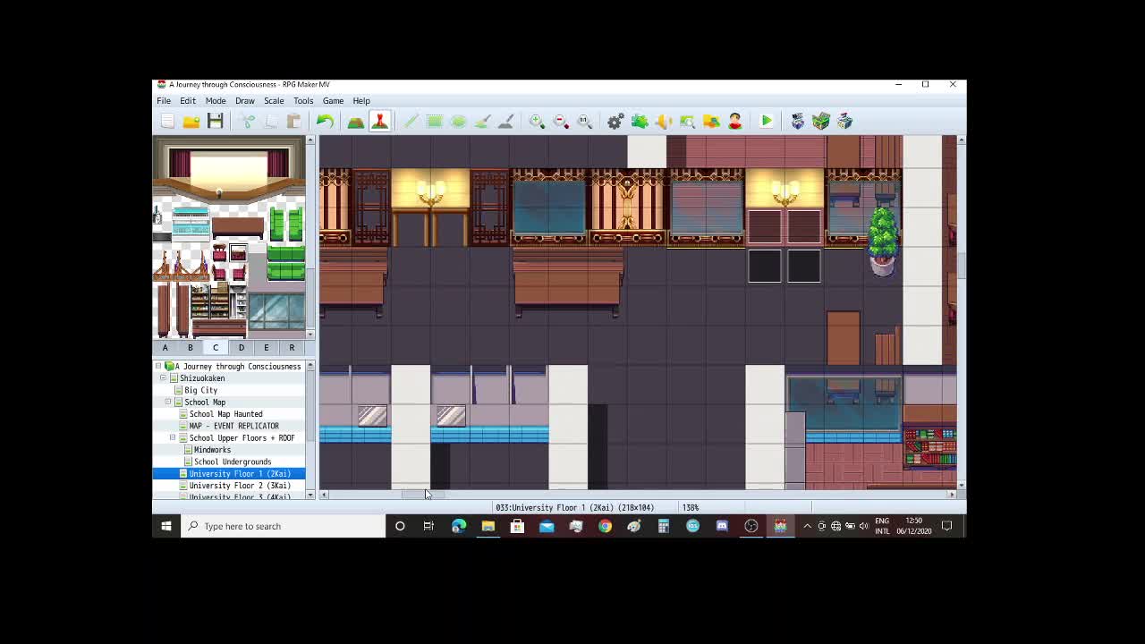Click the first tool box icon after Playtest
Screen dimensions: 1145x644
point(798,121)
